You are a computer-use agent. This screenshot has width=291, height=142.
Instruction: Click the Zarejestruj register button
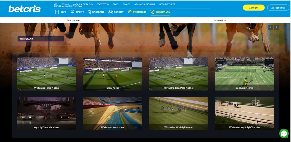278,8
